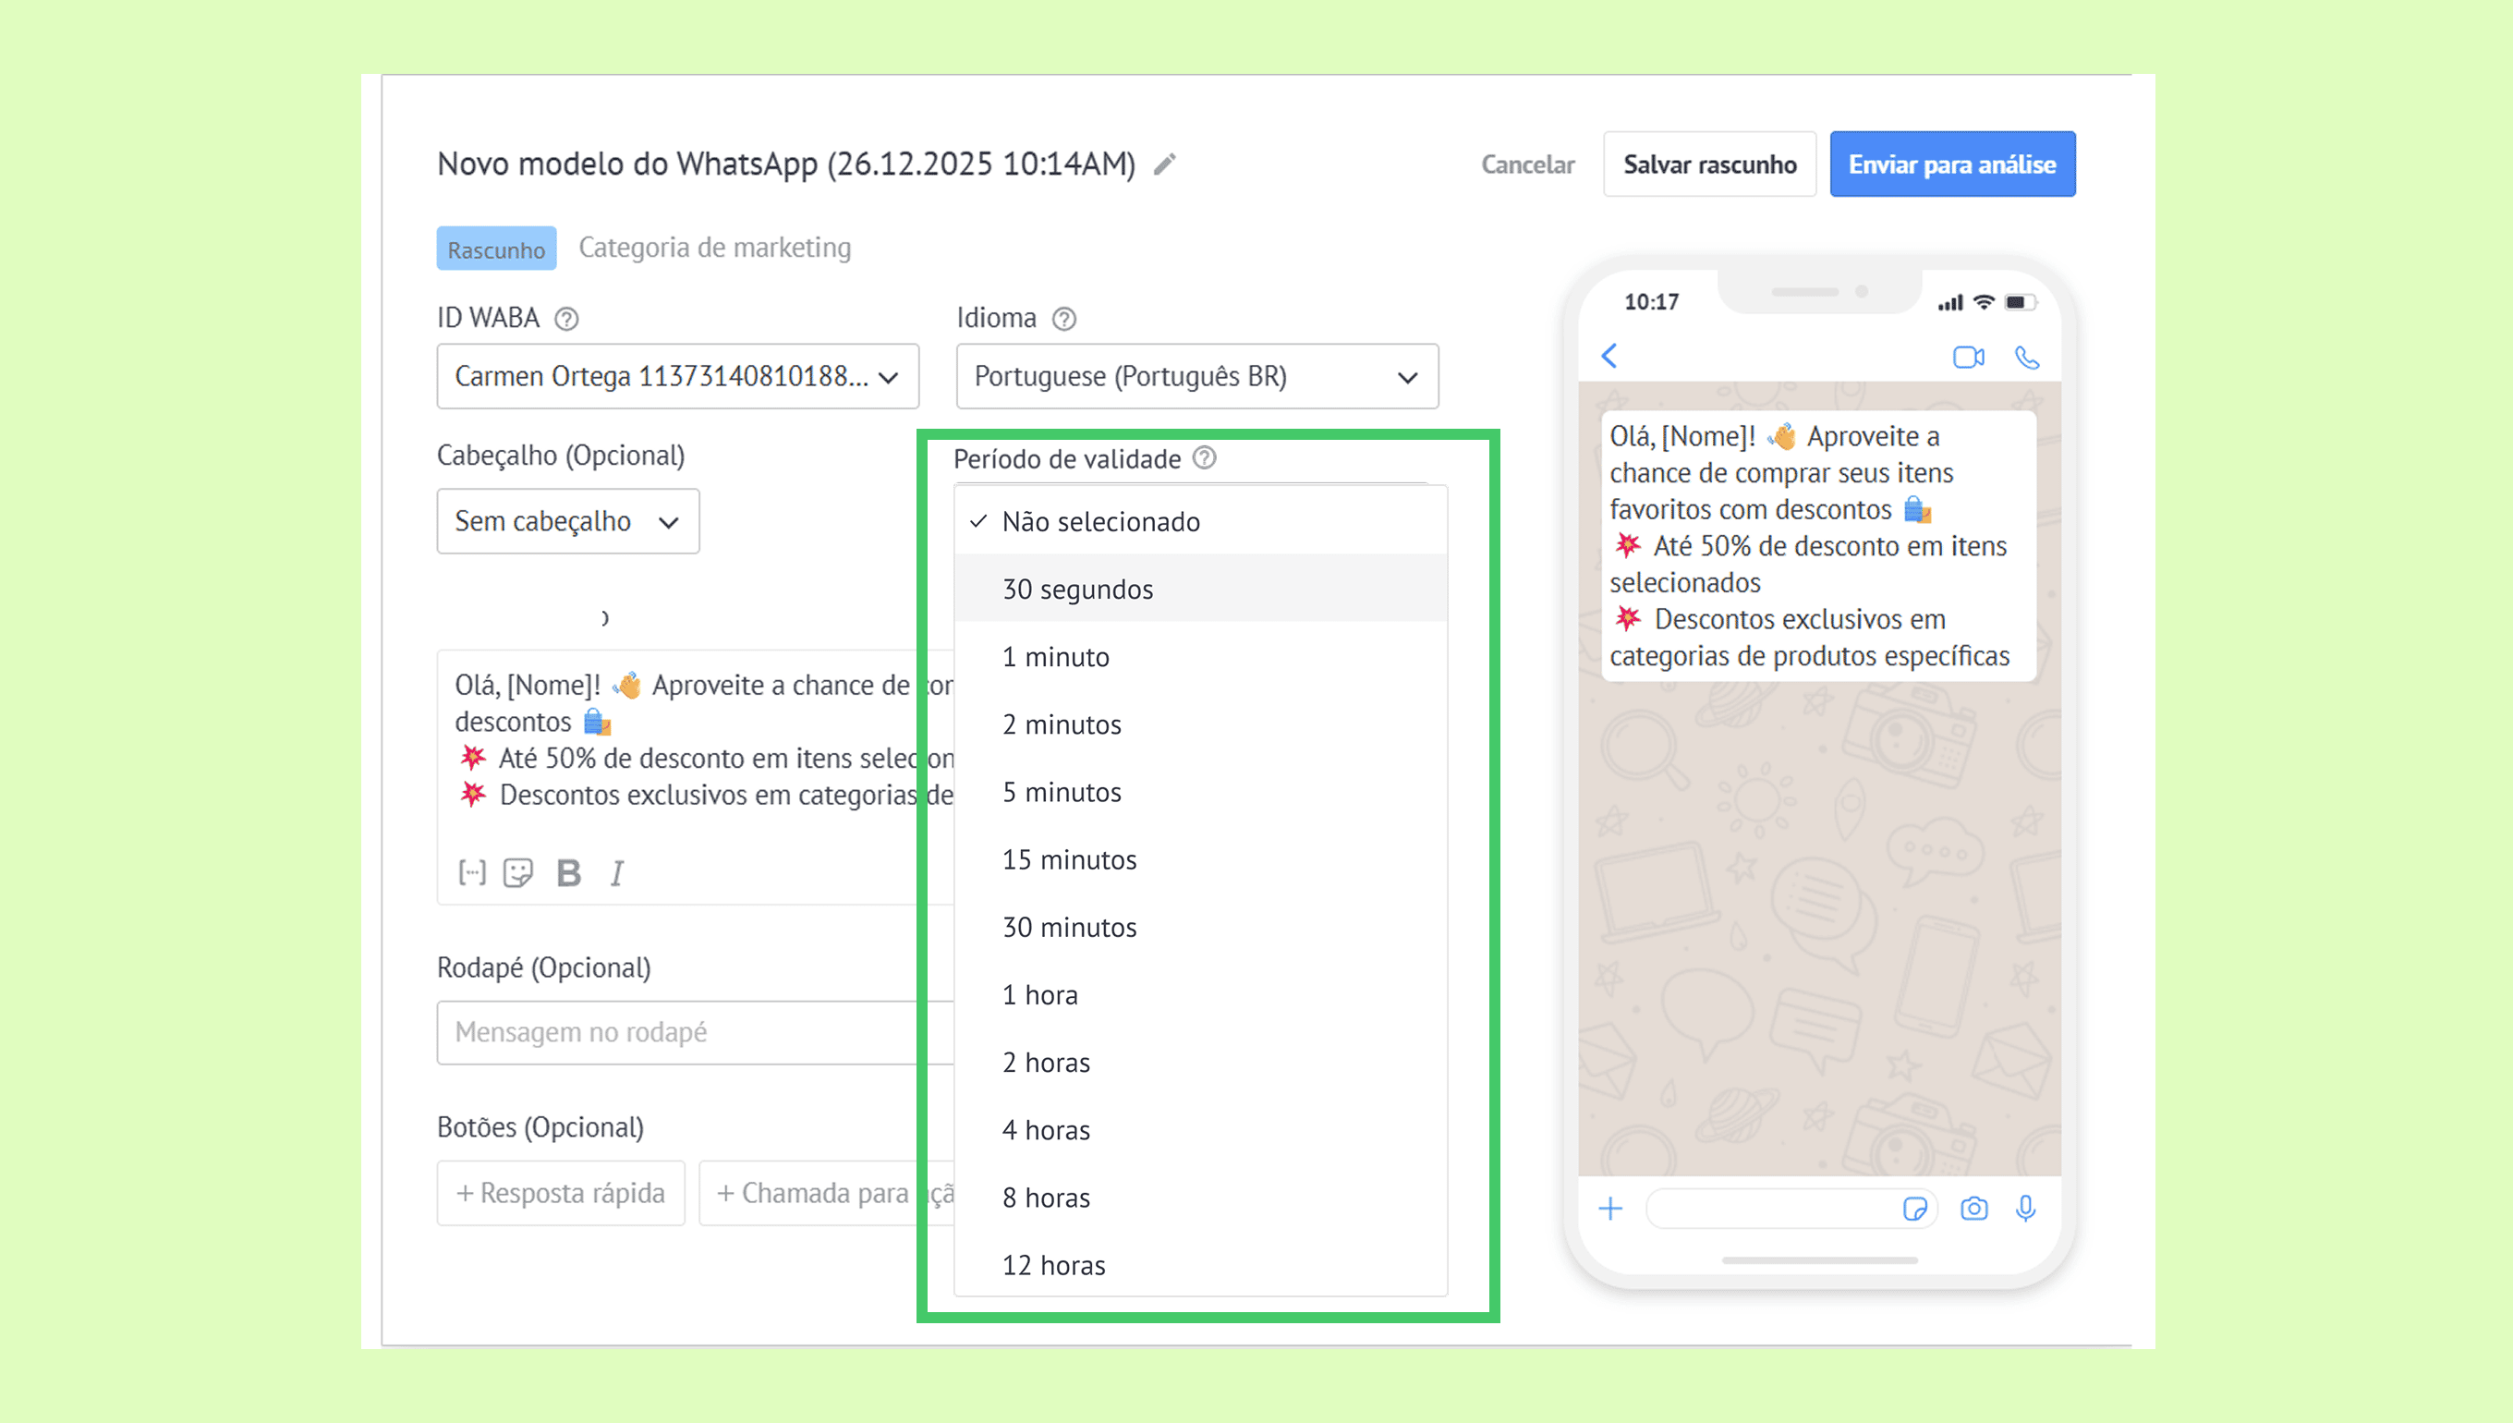Click Enviar para análise button

click(1951, 164)
